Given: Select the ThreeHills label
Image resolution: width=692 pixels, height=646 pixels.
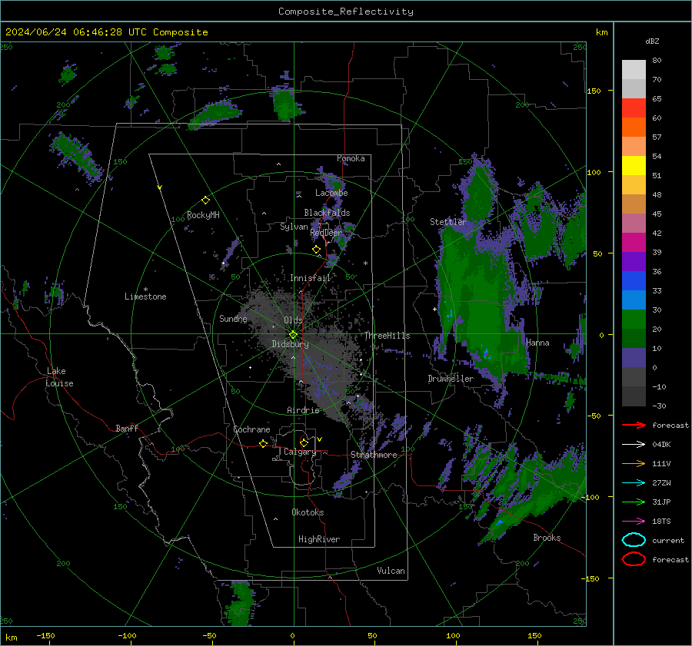Looking at the screenshot, I should click(387, 336).
